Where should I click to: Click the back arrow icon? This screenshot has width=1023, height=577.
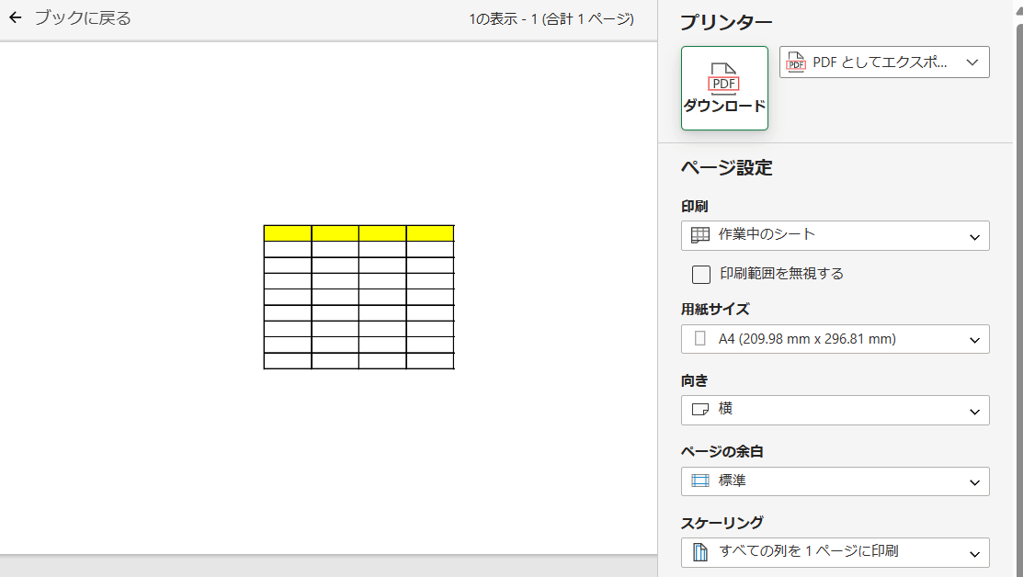pos(15,18)
